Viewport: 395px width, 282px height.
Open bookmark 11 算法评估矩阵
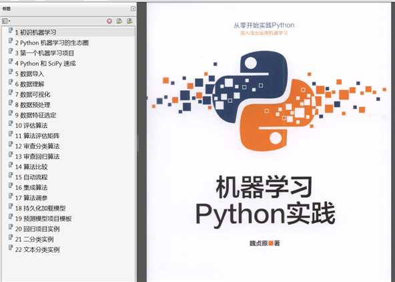[x=37, y=136]
